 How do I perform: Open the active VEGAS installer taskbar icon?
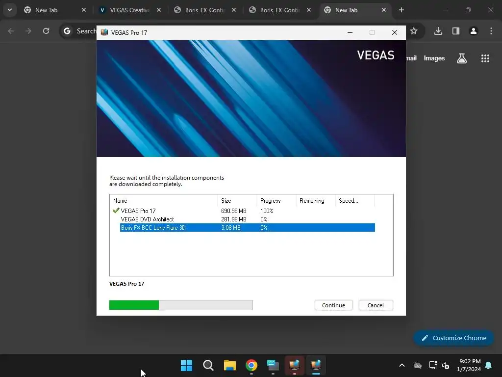(316, 365)
